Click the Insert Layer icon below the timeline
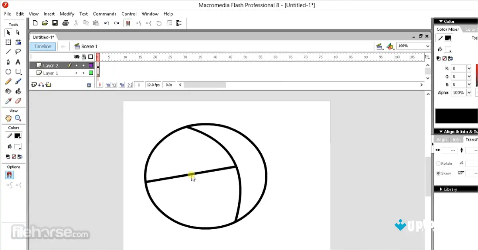The image size is (478, 250). pos(33,85)
